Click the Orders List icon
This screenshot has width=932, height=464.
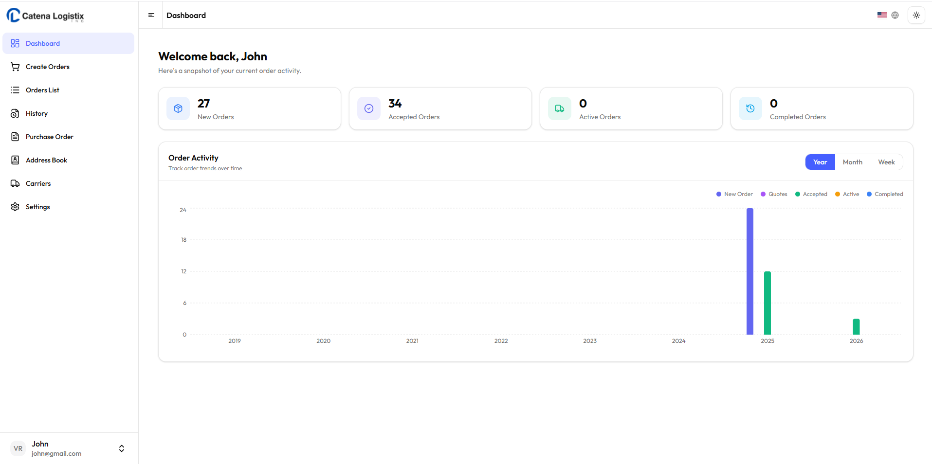(x=15, y=90)
